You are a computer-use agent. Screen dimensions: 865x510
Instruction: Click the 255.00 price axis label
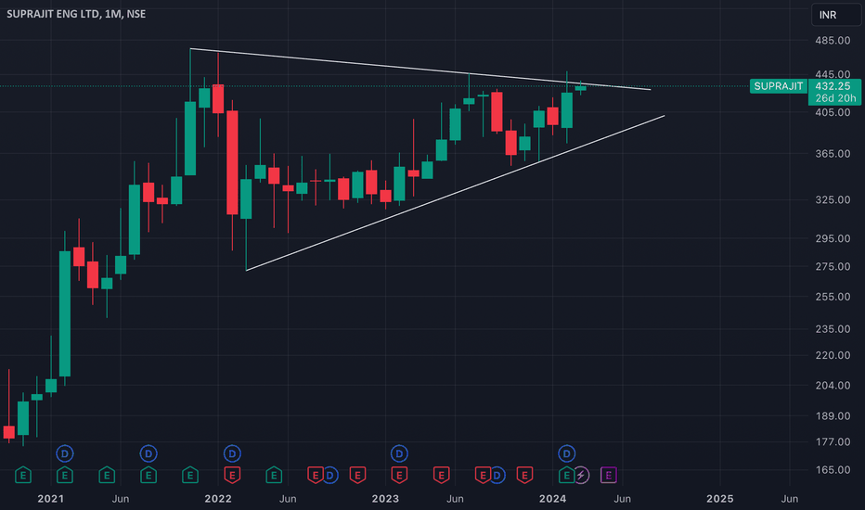click(833, 297)
